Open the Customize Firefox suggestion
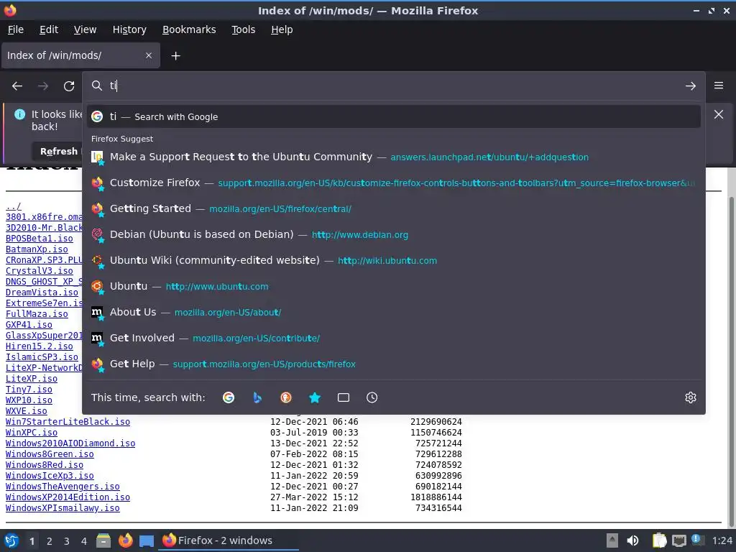 (x=393, y=183)
